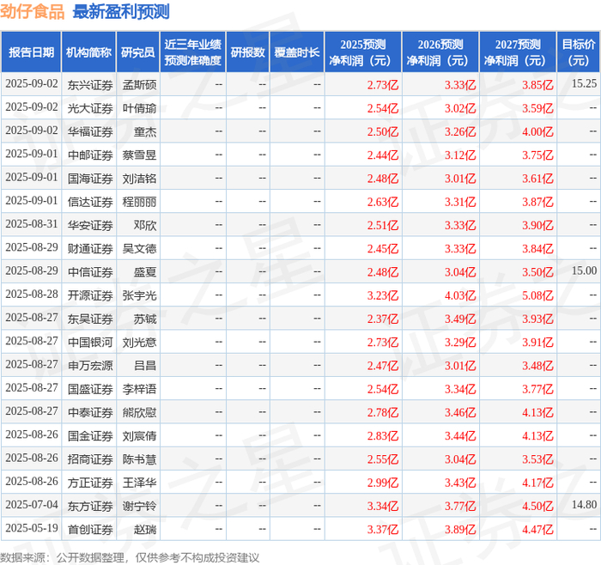Select 开源证券 institution cell
Image resolution: width=601 pixels, height=565 pixels.
pos(90,295)
